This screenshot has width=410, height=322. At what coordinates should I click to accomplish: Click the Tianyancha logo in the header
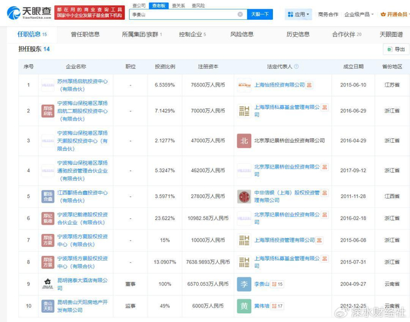26,13
